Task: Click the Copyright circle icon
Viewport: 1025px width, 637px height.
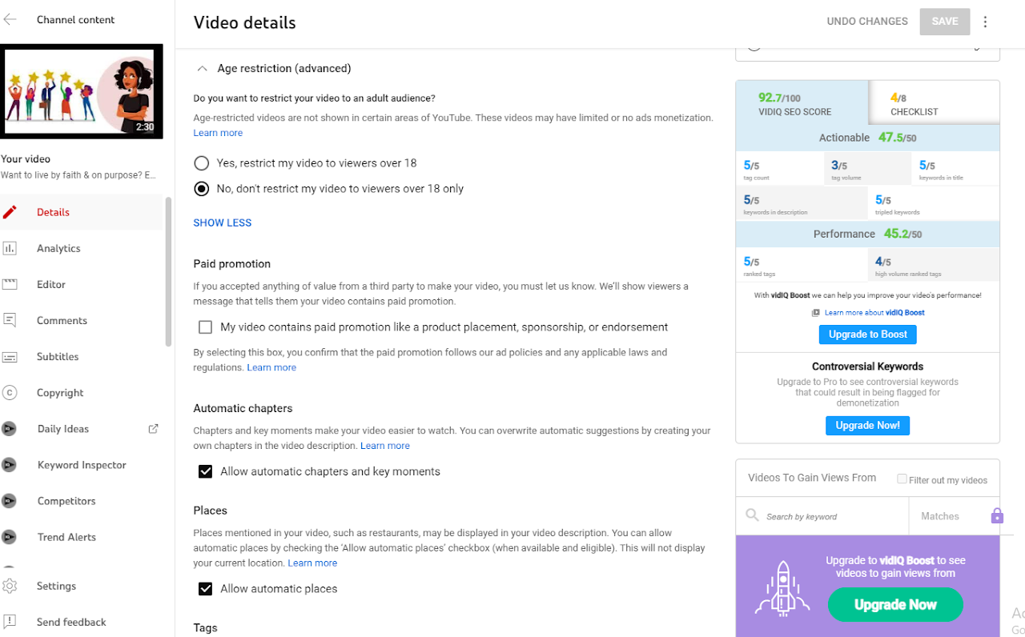Action: (10, 393)
